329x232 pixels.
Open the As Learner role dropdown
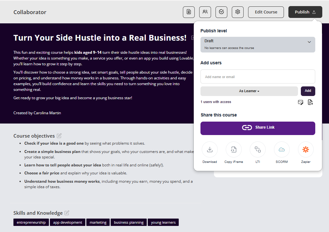pyautogui.click(x=249, y=91)
